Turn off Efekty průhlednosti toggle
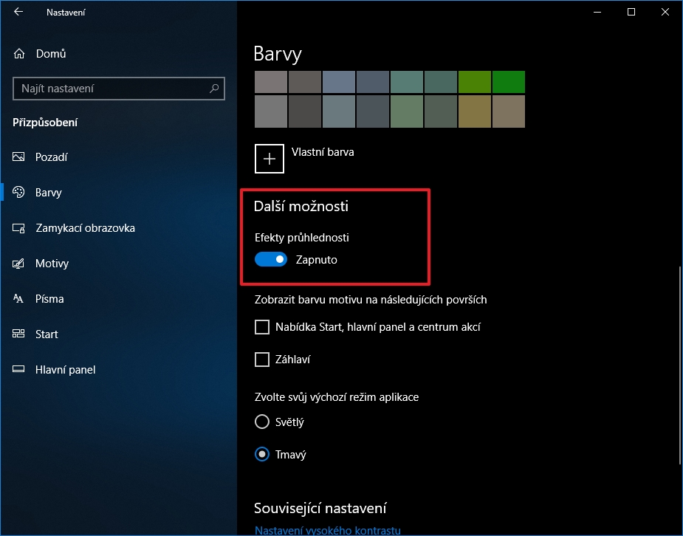683x536 pixels. (270, 259)
